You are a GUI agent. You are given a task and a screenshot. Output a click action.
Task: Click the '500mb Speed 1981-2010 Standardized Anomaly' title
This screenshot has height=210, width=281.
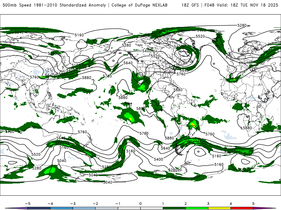tap(54, 5)
